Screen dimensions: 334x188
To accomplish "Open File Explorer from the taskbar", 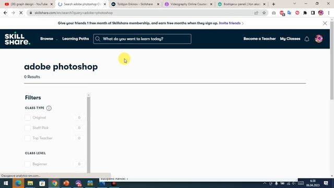I will pyautogui.click(x=30, y=183).
